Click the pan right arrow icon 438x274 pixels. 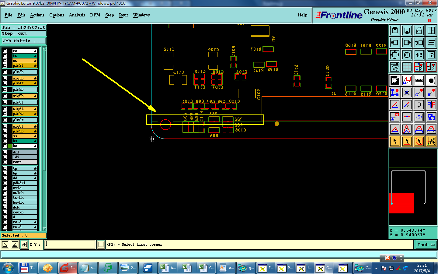407,43
